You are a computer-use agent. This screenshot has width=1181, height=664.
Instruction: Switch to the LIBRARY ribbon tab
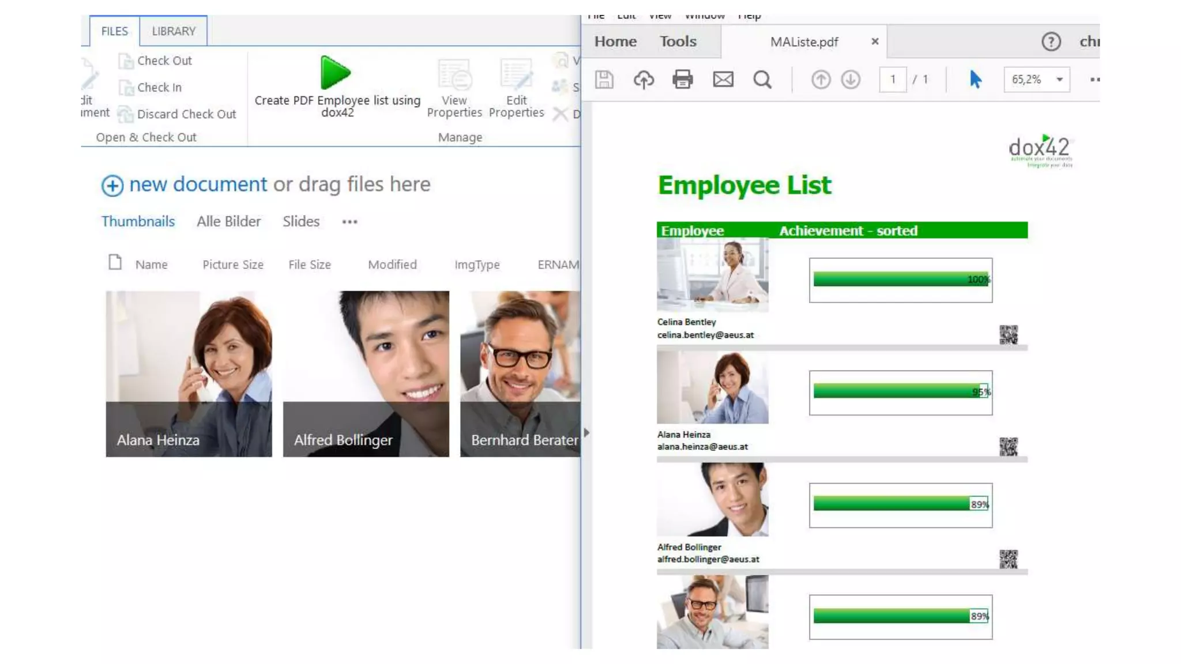(174, 31)
